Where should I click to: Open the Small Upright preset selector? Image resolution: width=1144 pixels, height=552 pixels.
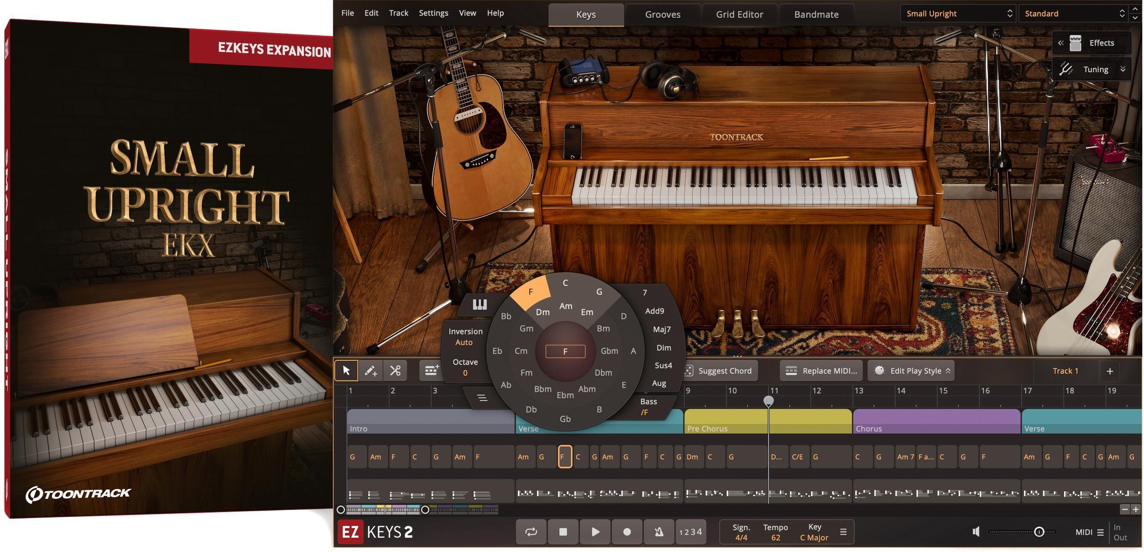(957, 13)
